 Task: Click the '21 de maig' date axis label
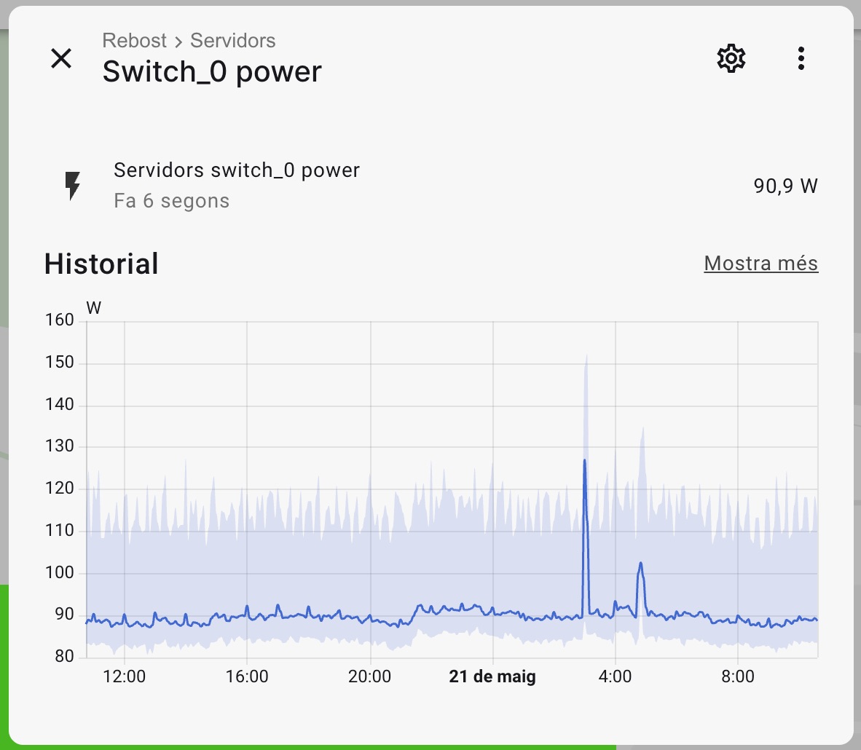click(x=492, y=676)
